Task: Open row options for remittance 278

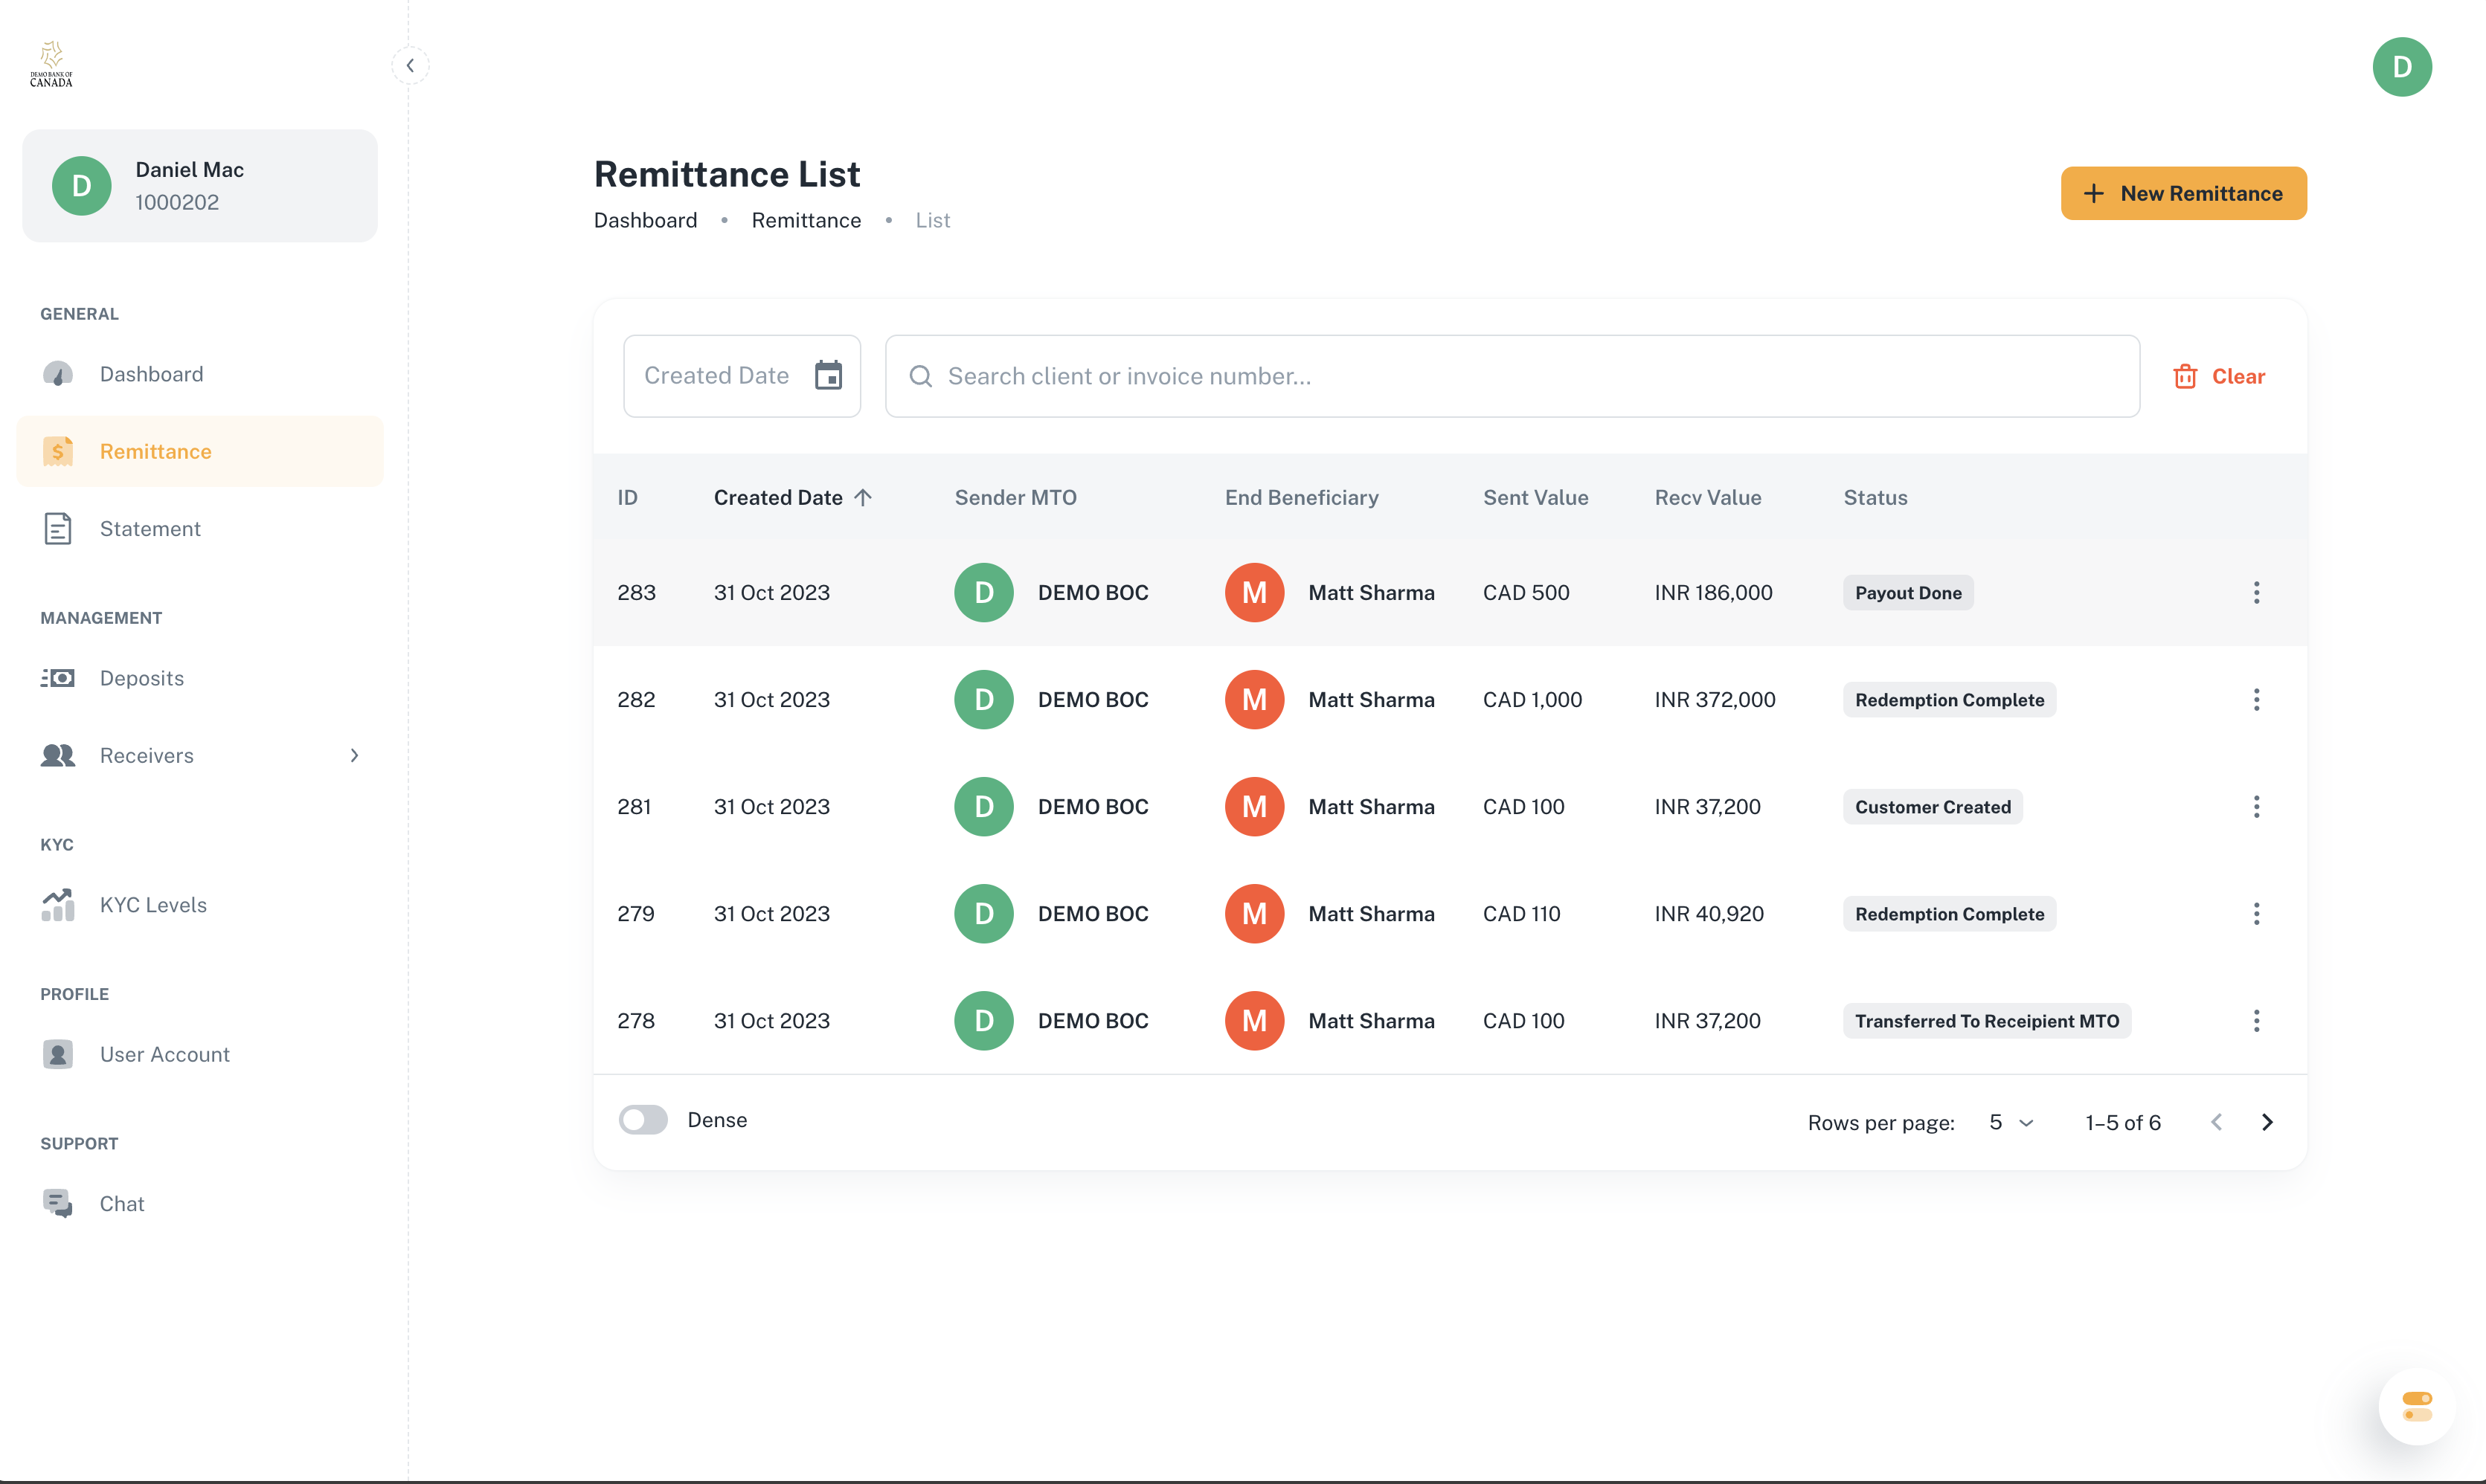Action: [x=2256, y=1021]
